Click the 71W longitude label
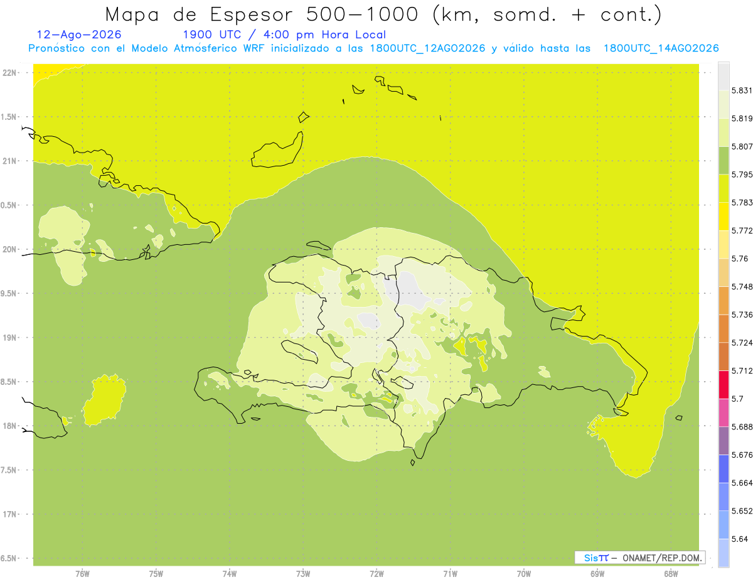 click(450, 573)
